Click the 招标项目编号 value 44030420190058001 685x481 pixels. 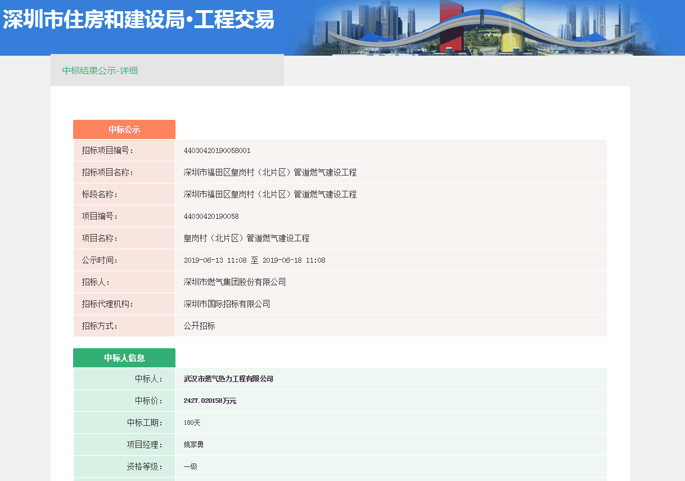217,151
